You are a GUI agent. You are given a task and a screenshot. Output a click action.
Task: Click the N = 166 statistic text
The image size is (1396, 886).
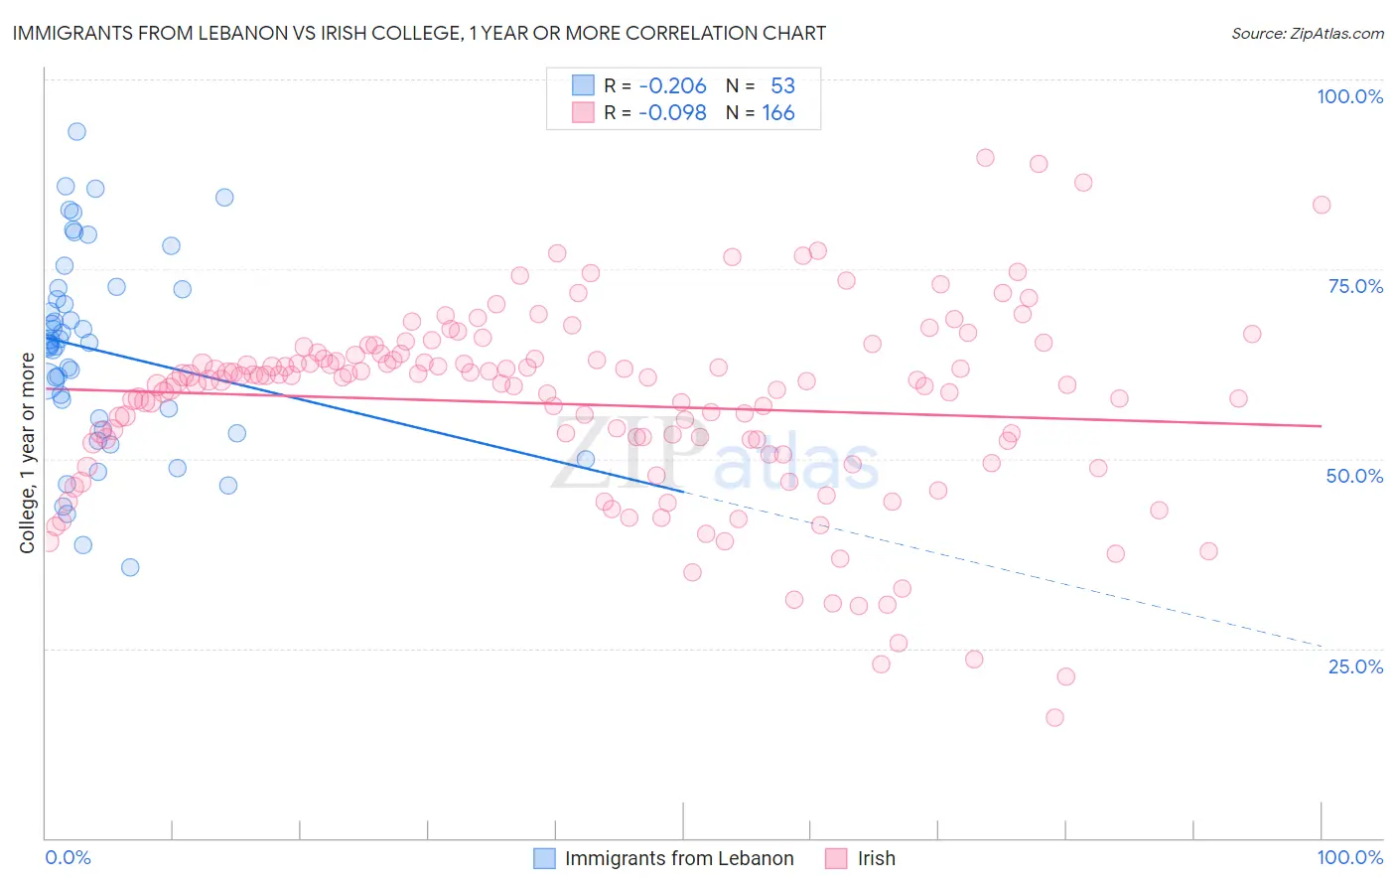[760, 113]
